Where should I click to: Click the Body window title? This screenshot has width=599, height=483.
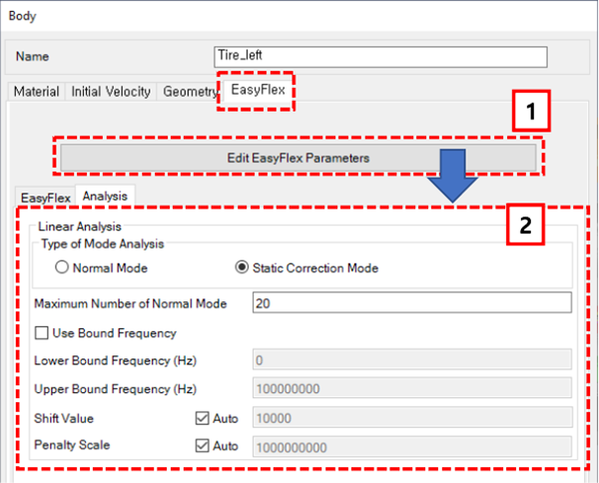tap(23, 16)
